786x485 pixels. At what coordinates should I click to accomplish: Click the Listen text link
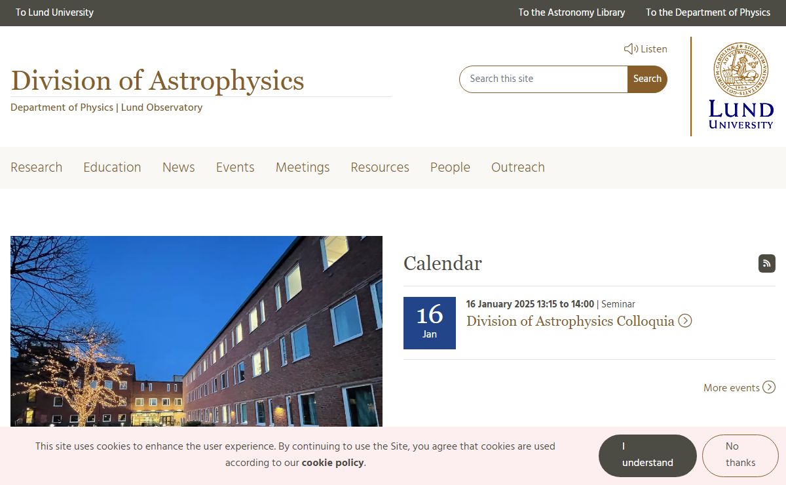[x=654, y=49]
